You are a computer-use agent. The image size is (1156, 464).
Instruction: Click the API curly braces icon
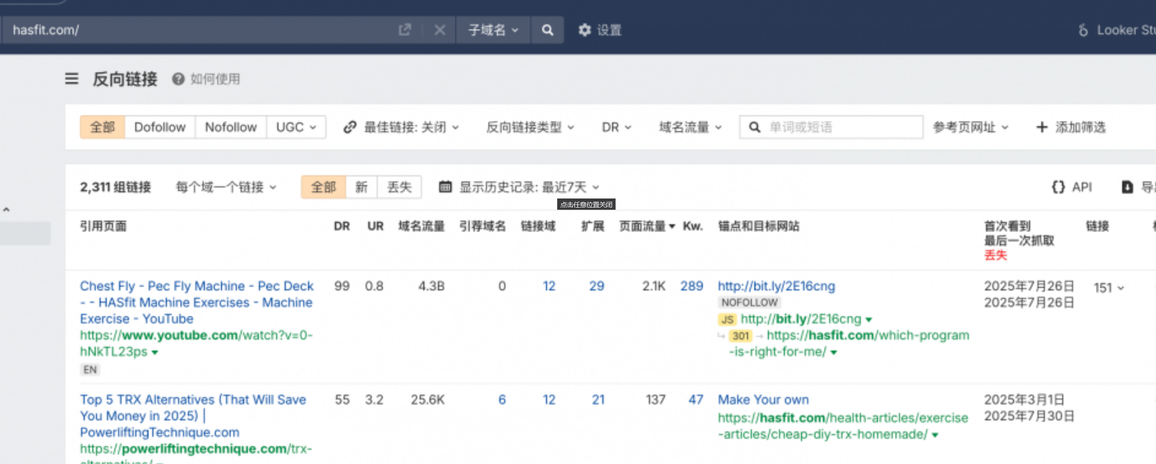[1058, 187]
